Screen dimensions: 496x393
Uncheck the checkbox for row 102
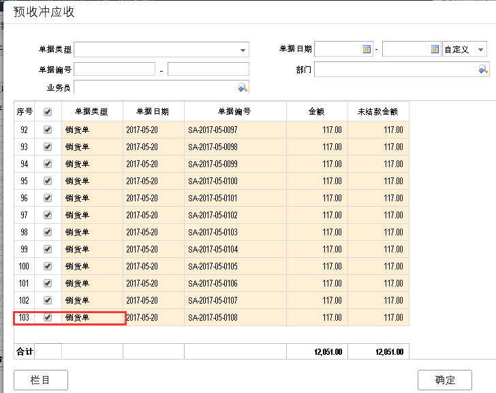tap(48, 300)
